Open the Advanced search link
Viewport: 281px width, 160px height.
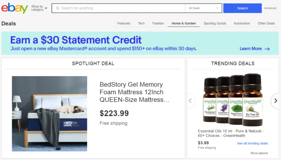tap(270, 8)
